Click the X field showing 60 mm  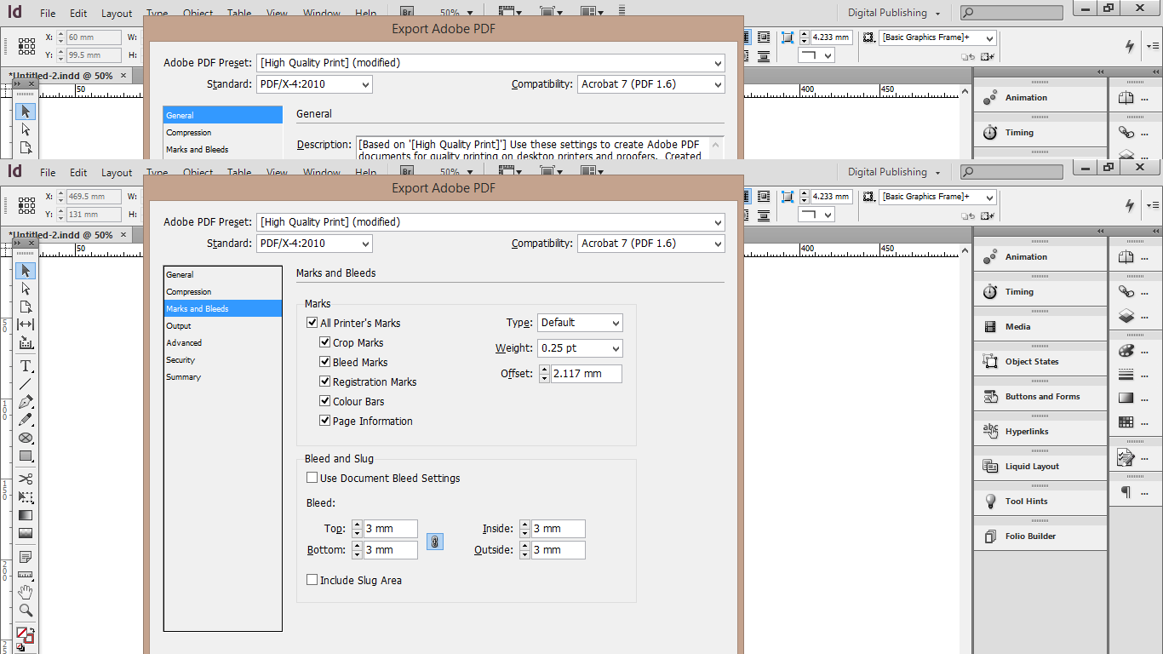(x=94, y=37)
